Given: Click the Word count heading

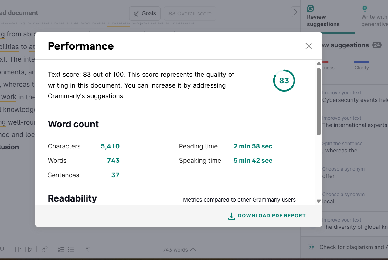Looking at the screenshot, I should point(73,124).
